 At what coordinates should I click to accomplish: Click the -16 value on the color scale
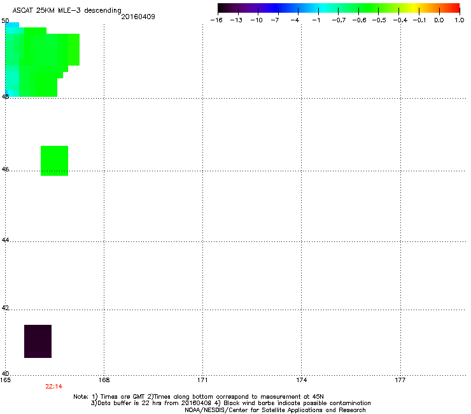216,20
